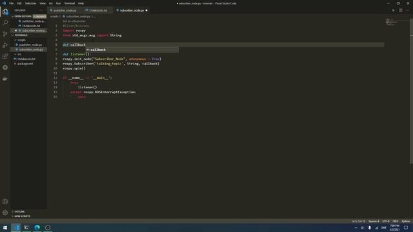Screen dimensions: 413x232
Task: Click the VS Code logo in title bar
Action: (4, 3)
